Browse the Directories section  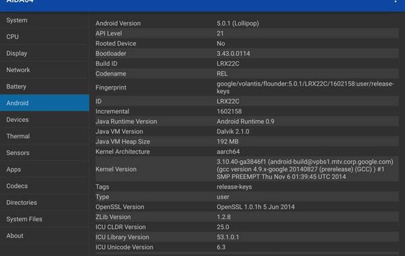(x=45, y=202)
